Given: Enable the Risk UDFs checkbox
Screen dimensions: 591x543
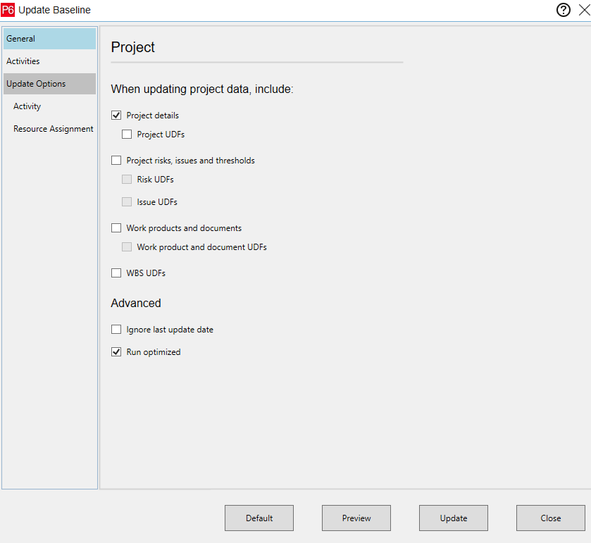Looking at the screenshot, I should (x=127, y=179).
